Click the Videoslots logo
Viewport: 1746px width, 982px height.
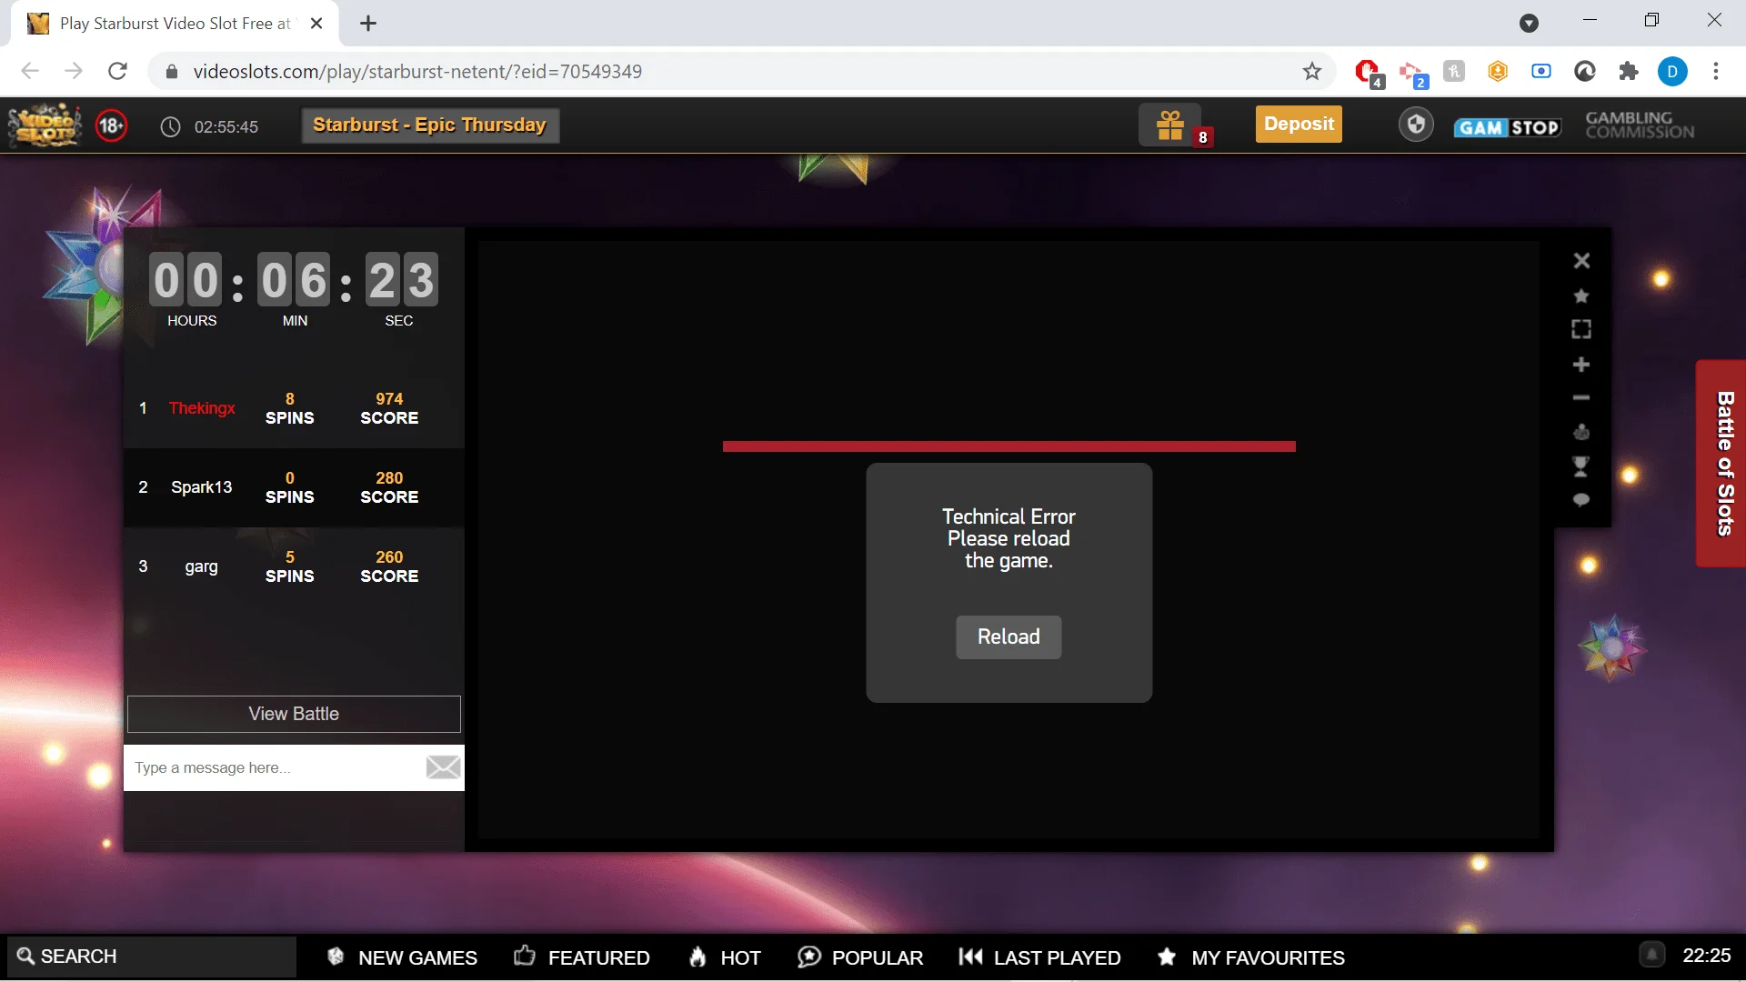tap(45, 125)
